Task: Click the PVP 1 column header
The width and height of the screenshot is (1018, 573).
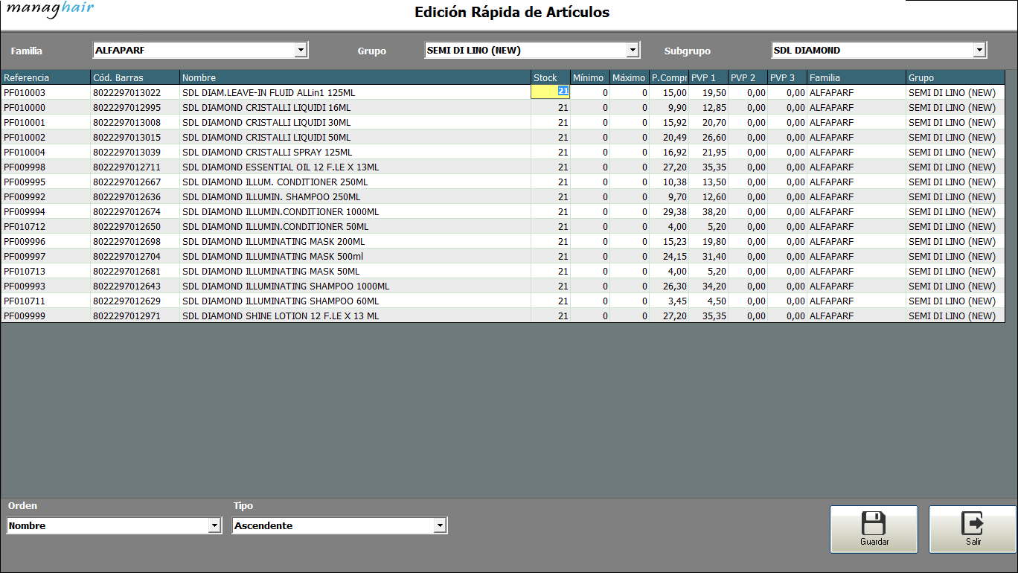Action: 708,77
